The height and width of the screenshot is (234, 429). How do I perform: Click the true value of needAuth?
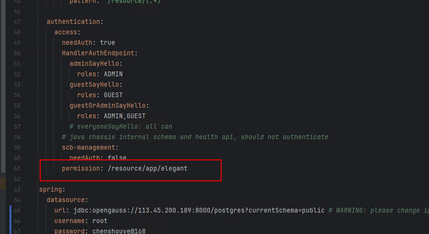click(x=107, y=43)
